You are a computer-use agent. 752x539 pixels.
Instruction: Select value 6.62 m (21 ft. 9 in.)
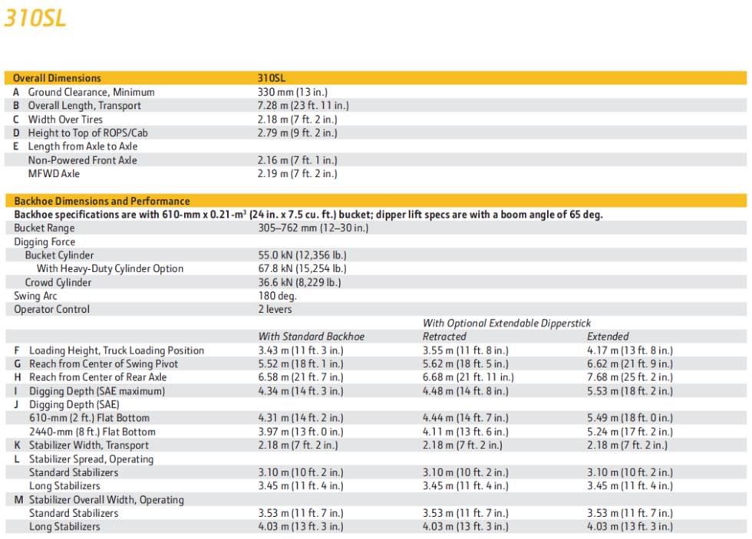pos(630,363)
